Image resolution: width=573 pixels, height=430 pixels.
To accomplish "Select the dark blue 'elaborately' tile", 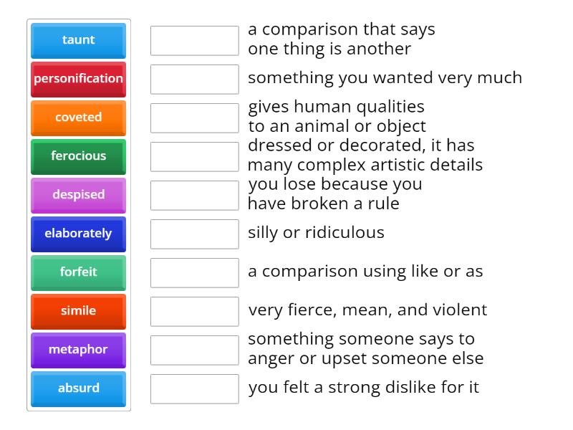I will (79, 234).
